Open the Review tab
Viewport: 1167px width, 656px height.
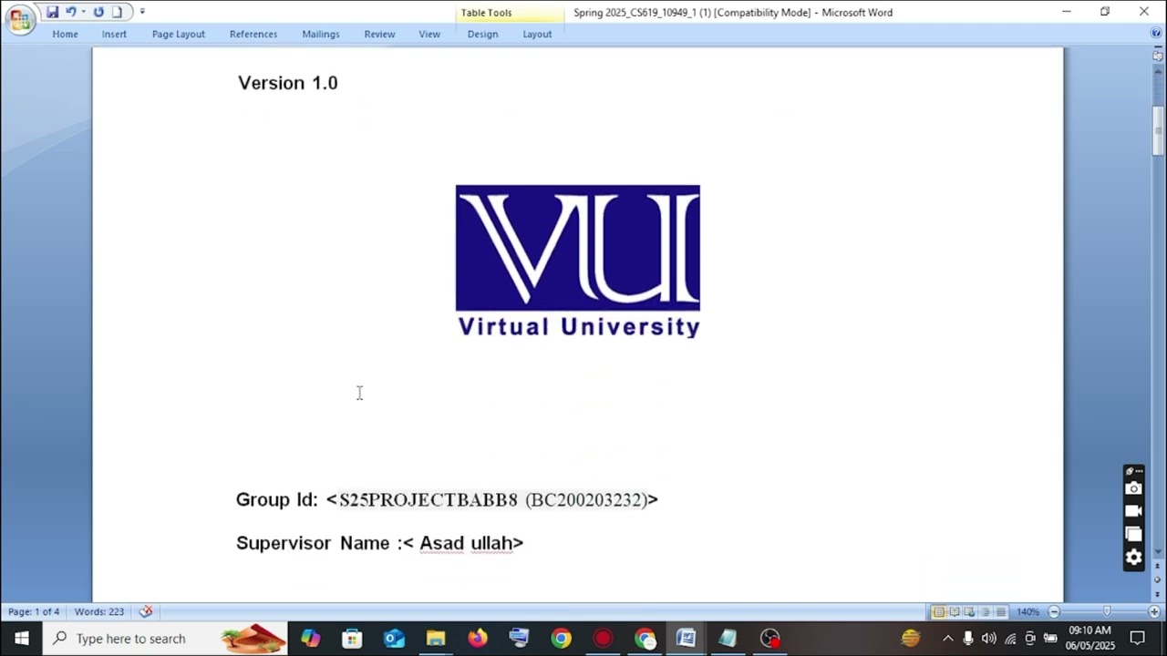pyautogui.click(x=379, y=34)
